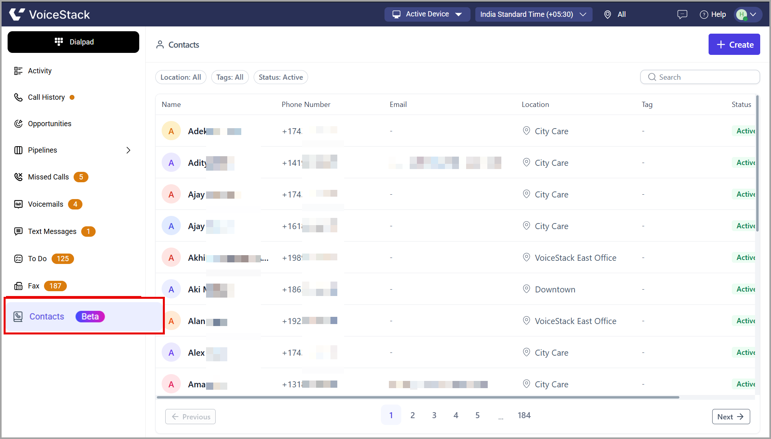Image resolution: width=771 pixels, height=439 pixels.
Task: Open Text Messages
Action: click(52, 232)
